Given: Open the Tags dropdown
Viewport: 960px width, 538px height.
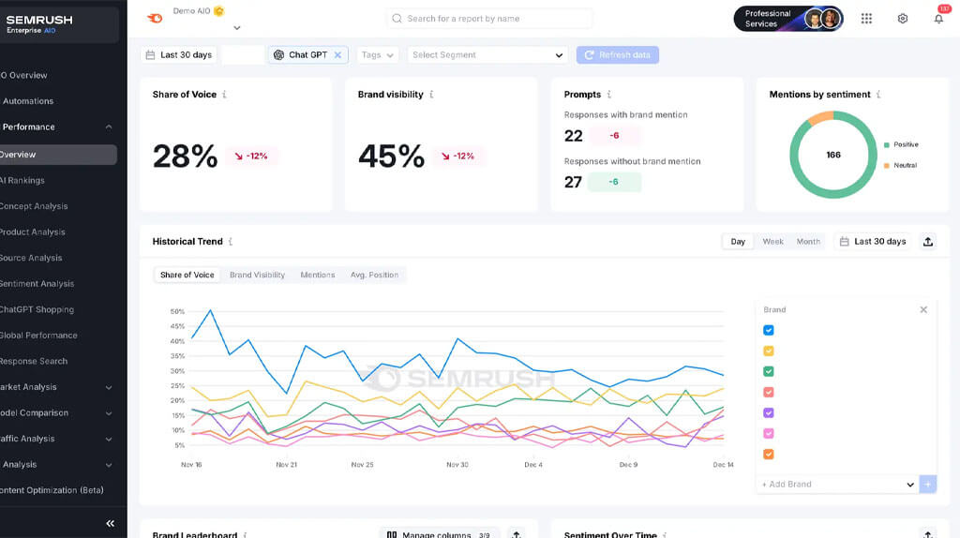Looking at the screenshot, I should [378, 55].
